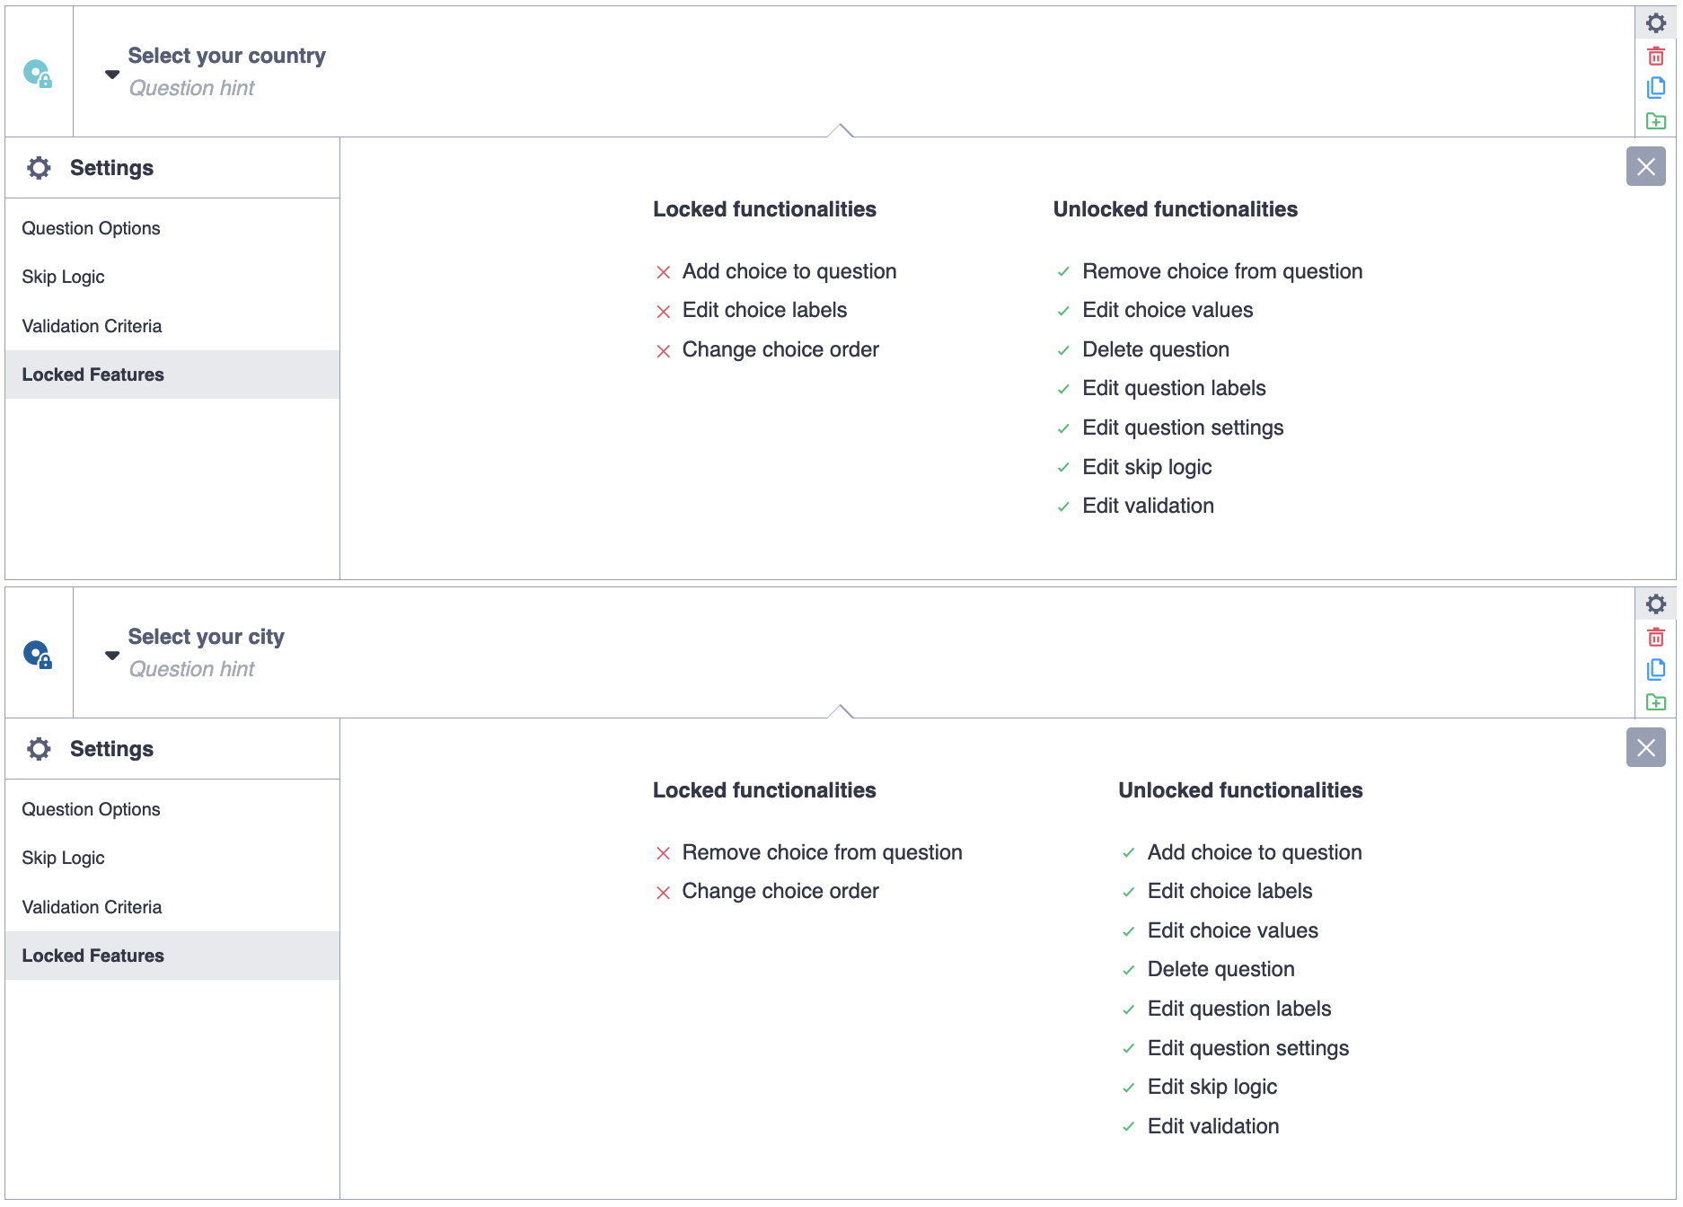Duplicate the Select your country question

tap(1655, 88)
